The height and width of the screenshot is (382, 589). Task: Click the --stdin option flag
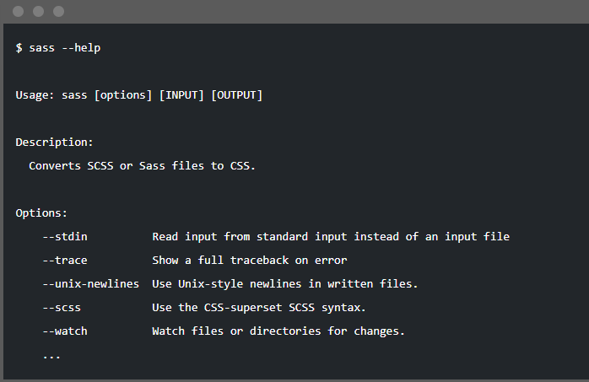(68, 237)
